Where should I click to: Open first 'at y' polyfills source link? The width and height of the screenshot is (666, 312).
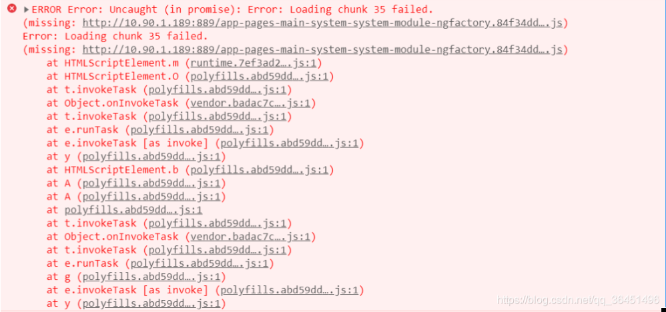pyautogui.click(x=151, y=157)
